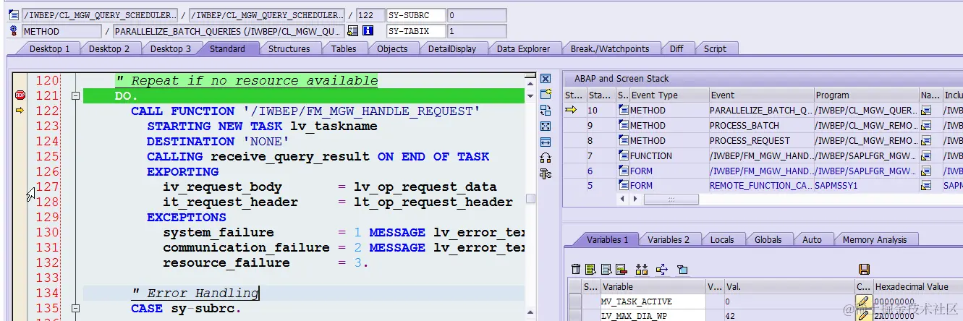The image size is (963, 321).
Task: Collapse the CASE block at line 135
Action: pos(75,308)
